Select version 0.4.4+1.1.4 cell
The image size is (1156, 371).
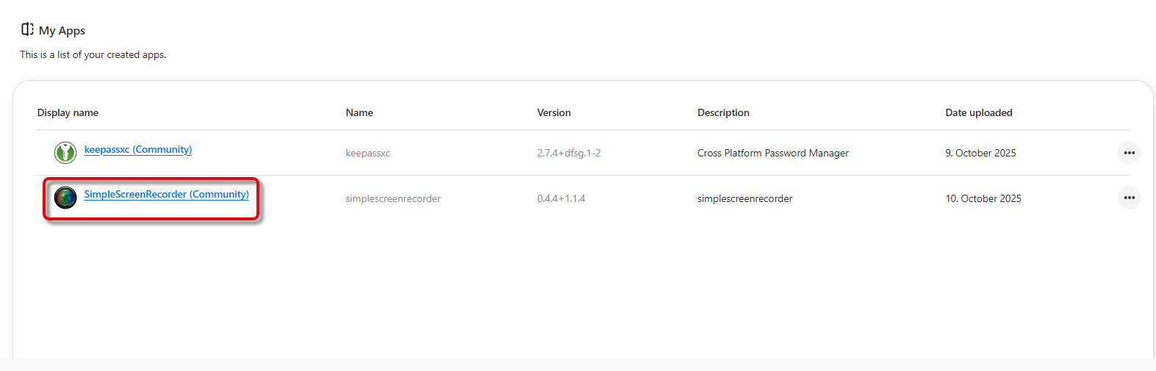561,198
